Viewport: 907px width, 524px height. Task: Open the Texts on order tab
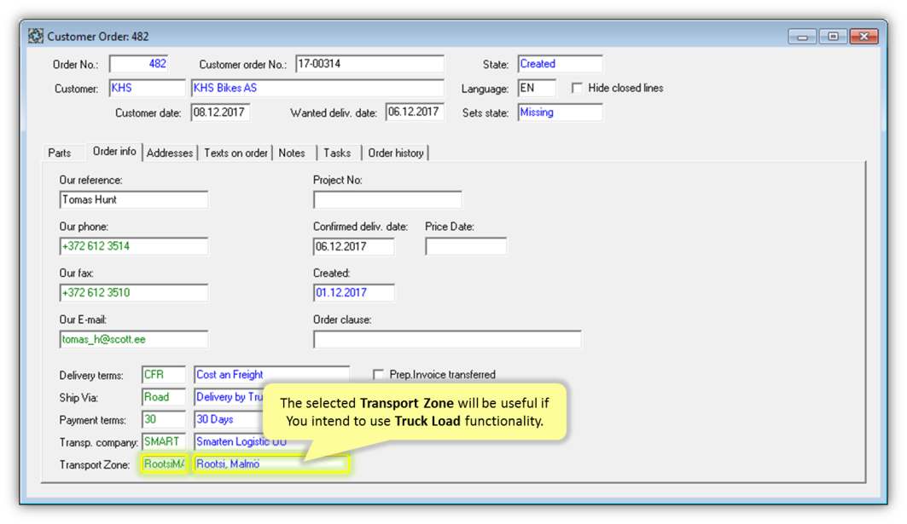(235, 153)
